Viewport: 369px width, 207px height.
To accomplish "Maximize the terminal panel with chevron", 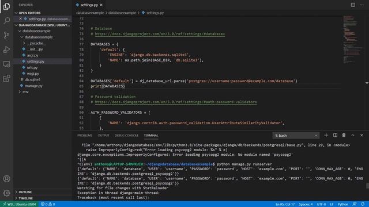I will tap(353, 135).
